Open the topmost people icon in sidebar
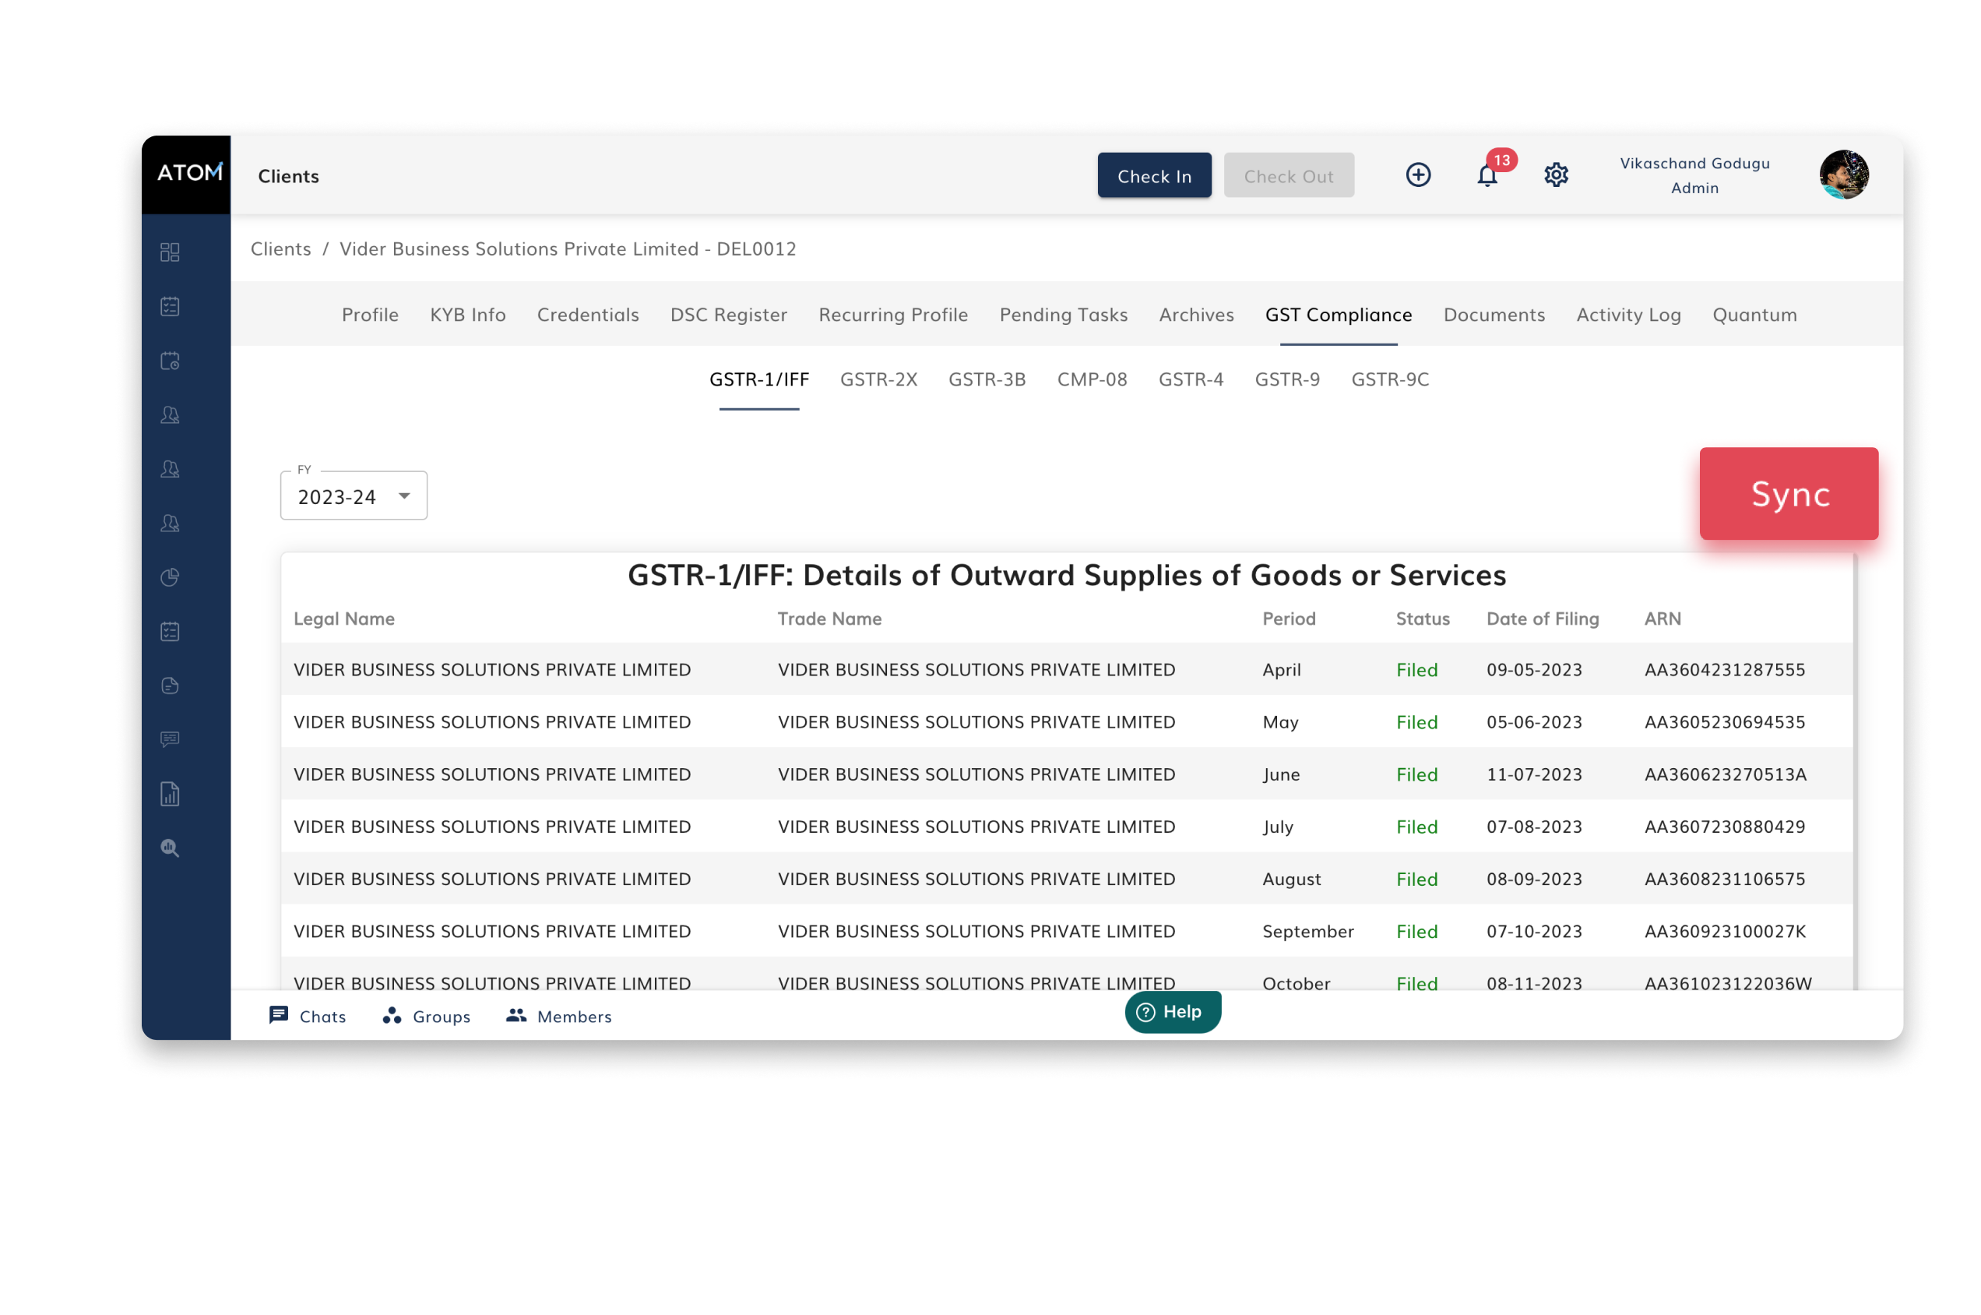 coord(171,415)
